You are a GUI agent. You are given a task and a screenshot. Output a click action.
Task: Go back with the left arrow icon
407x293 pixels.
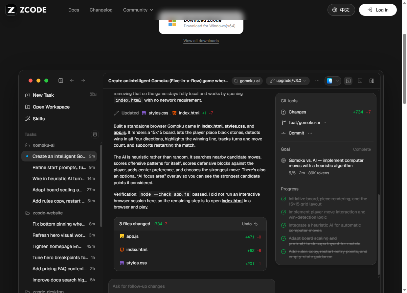point(72,81)
